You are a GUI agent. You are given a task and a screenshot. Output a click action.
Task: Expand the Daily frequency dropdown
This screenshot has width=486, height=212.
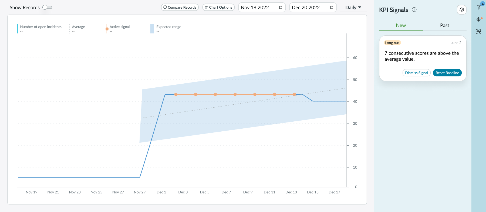point(353,8)
